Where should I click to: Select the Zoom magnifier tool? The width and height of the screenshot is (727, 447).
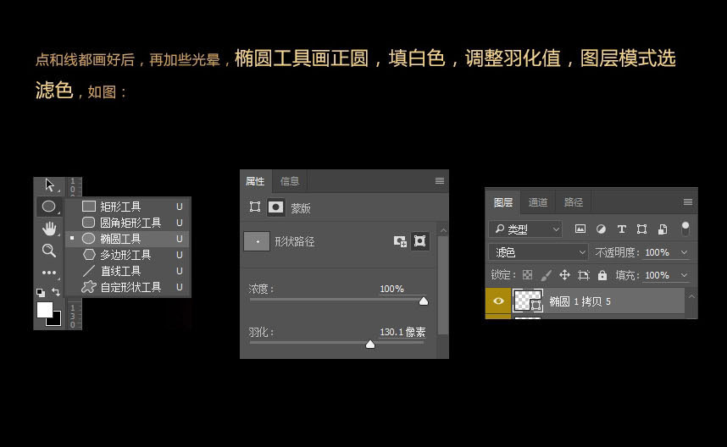tap(48, 251)
